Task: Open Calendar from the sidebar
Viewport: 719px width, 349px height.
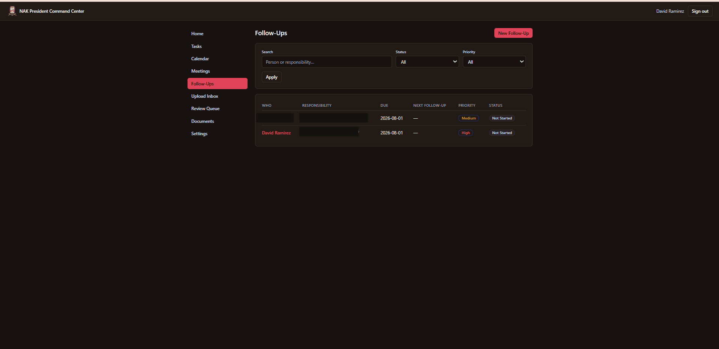Action: pos(217,59)
